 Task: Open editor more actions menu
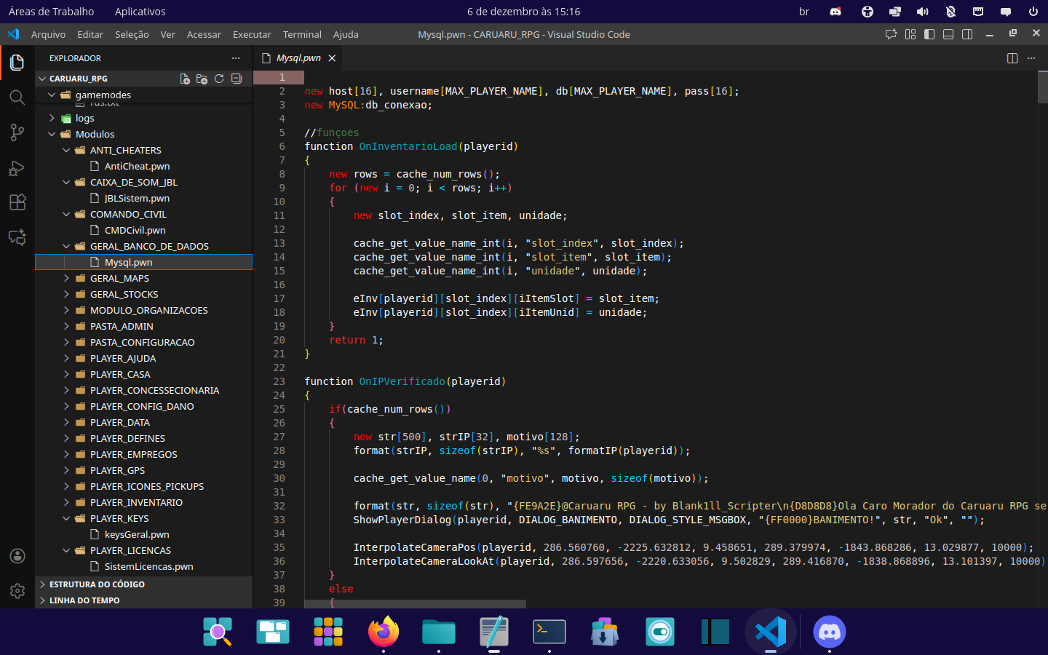pyautogui.click(x=1031, y=58)
